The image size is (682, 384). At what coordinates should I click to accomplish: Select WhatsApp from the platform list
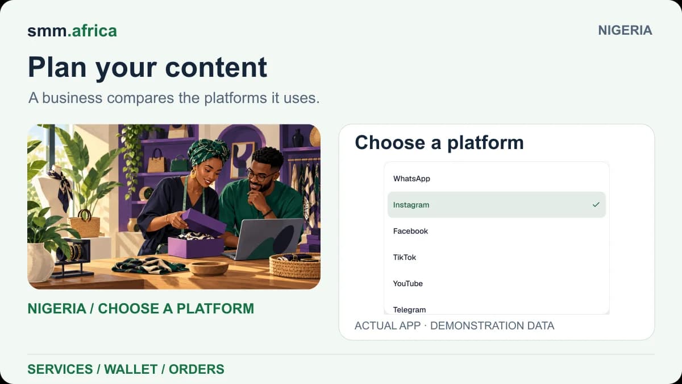coord(497,179)
